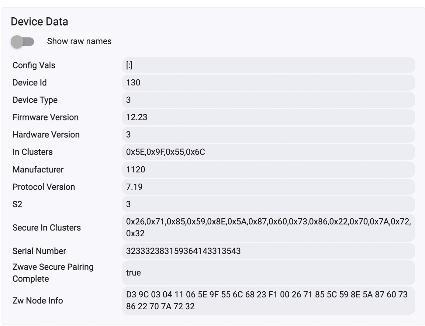The image size is (425, 326).
Task: Select the Device Type label
Action: tap(35, 100)
